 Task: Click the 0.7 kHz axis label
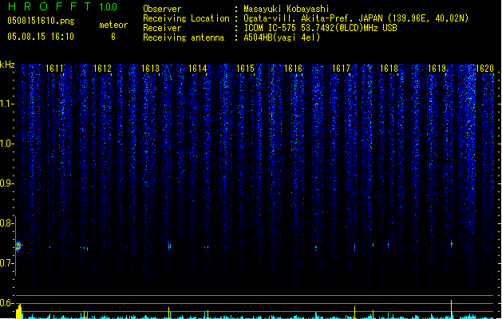point(6,263)
